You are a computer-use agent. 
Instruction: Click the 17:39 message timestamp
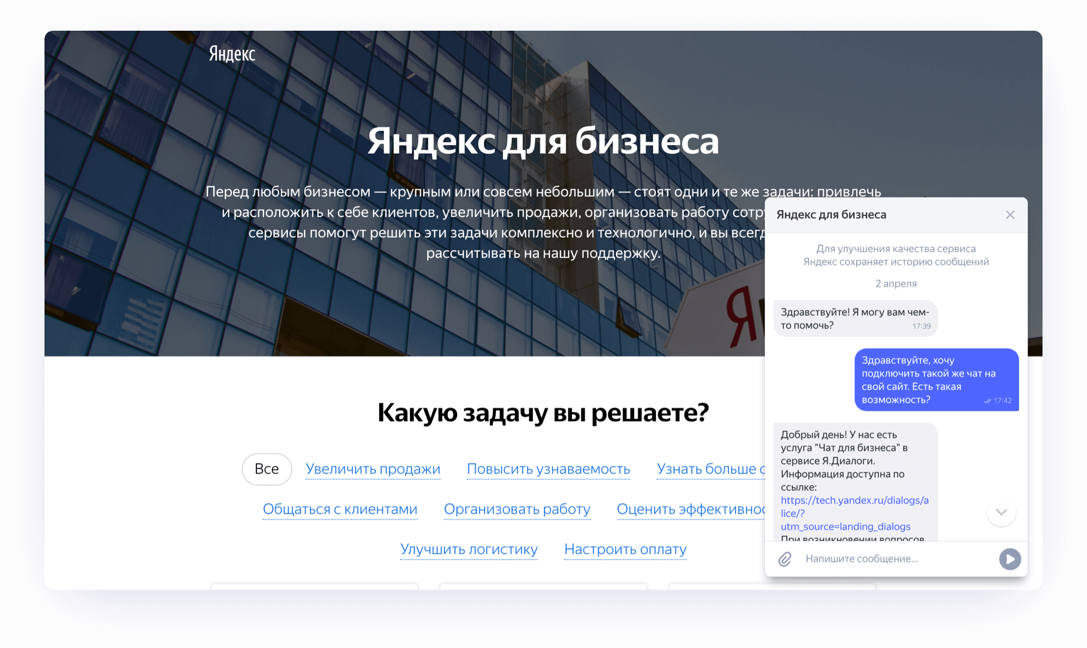(x=921, y=326)
